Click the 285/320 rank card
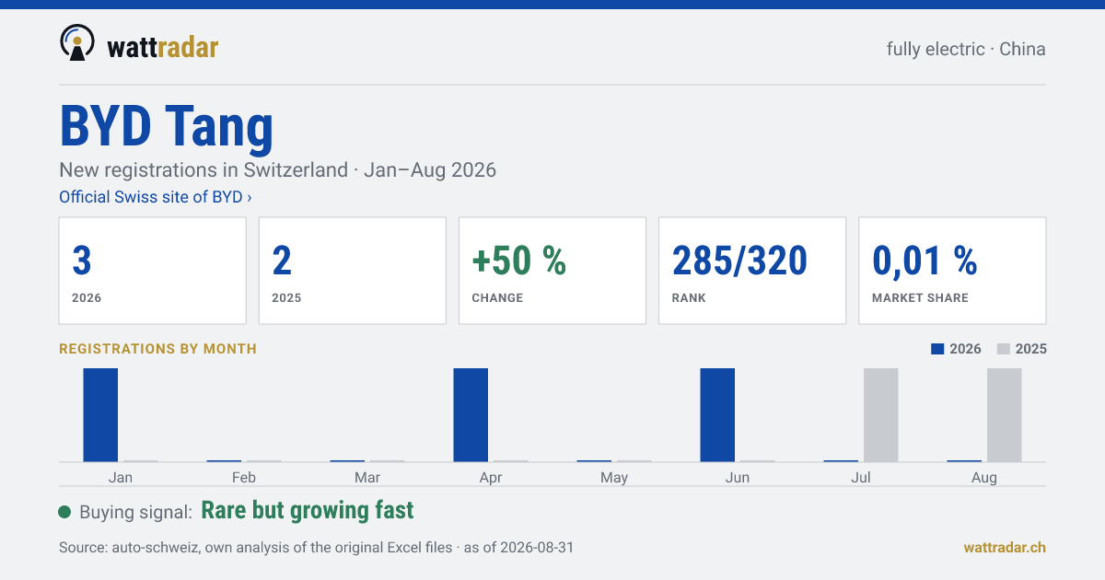This screenshot has height=580, width=1105. (752, 271)
